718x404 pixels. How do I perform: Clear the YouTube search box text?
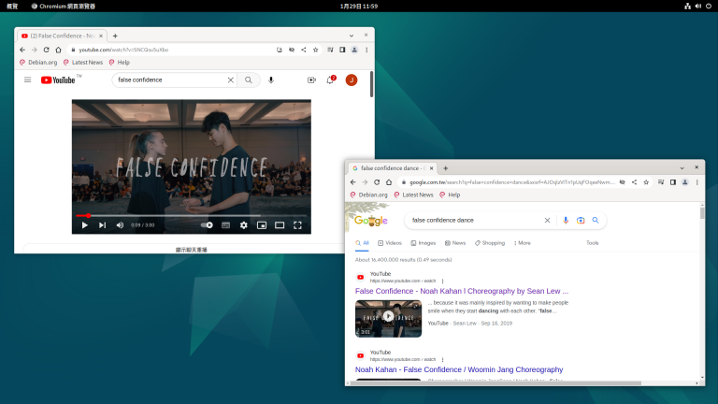(x=231, y=80)
